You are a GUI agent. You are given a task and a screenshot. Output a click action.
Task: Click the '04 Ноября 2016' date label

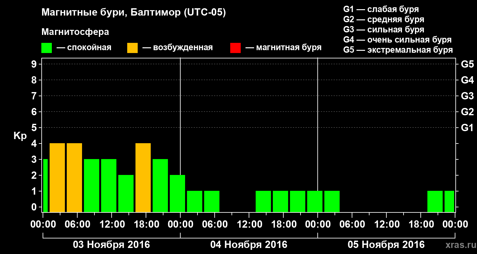[249, 244]
